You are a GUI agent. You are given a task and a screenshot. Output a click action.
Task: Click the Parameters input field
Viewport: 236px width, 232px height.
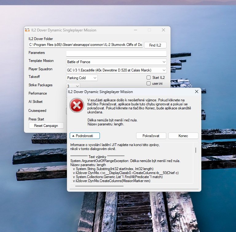click(116, 53)
